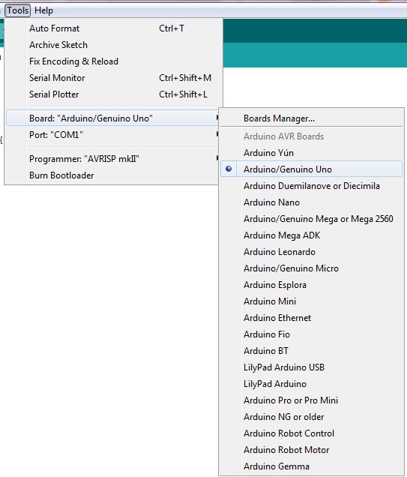Click Fix Encoding & Reload
407x477 pixels.
[114, 61]
